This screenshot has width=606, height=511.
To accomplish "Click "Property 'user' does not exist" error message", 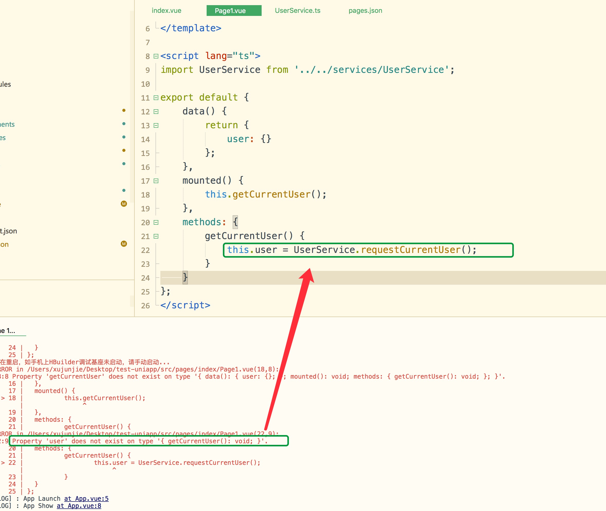I will click(140, 441).
